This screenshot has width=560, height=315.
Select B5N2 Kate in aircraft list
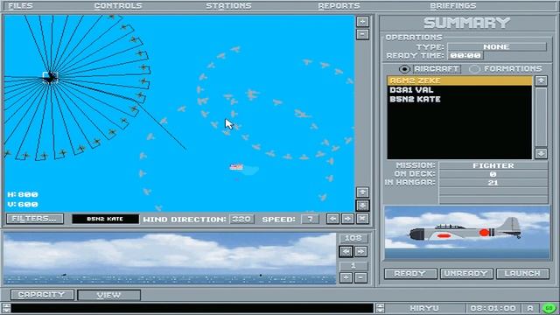(459, 99)
